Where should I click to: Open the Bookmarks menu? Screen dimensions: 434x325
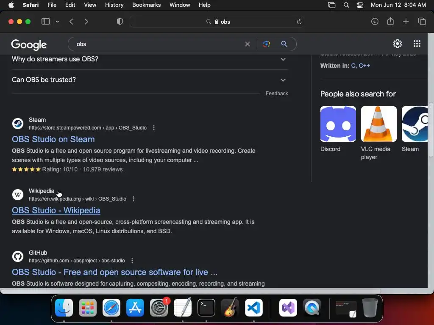146,5
